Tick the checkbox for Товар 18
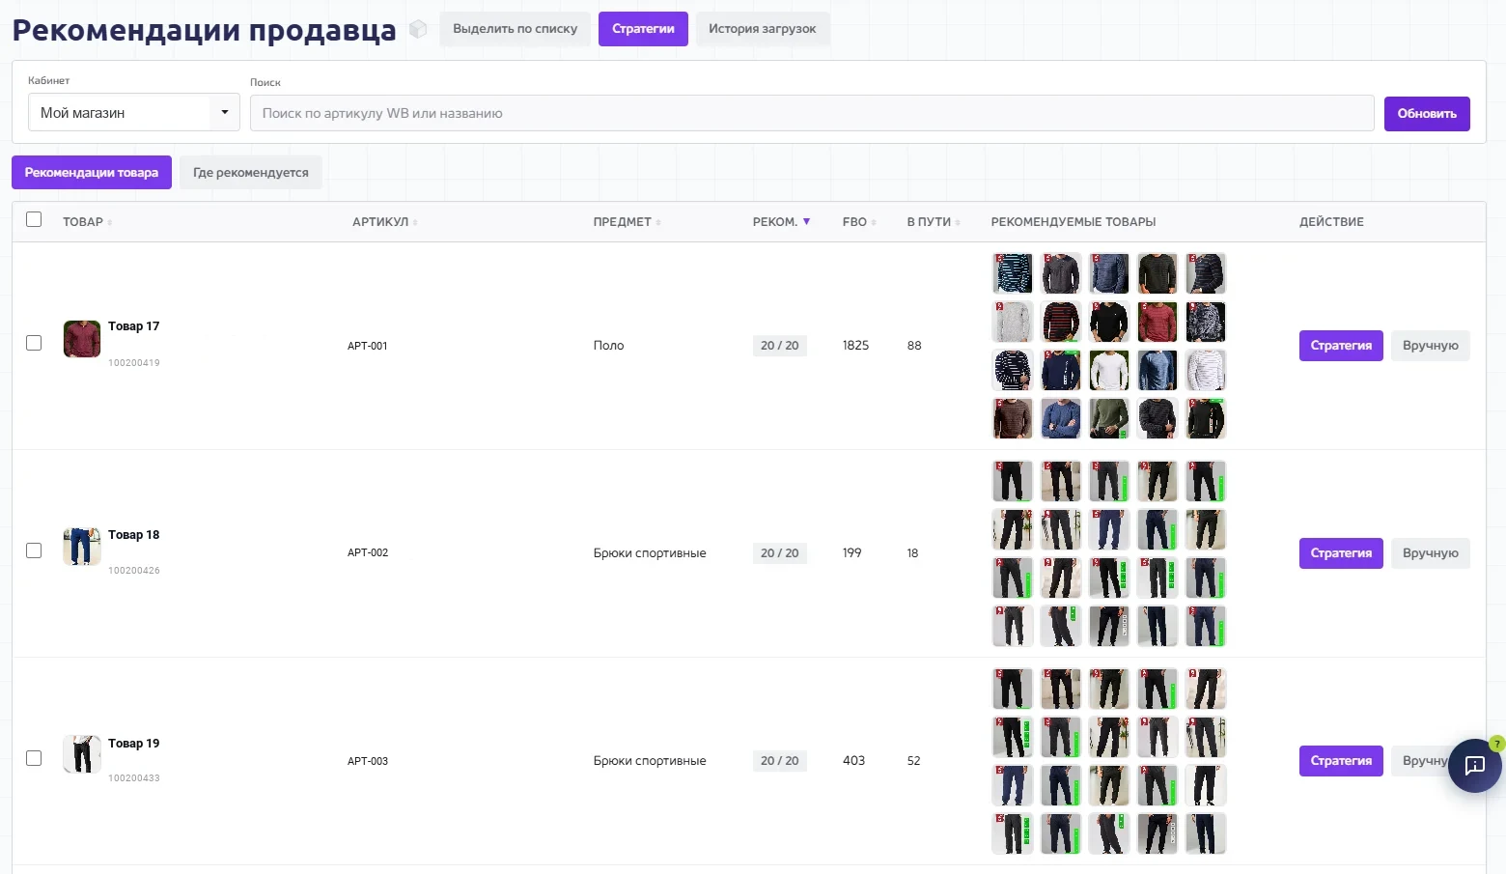Screen dimensions: 1506x874 (x=34, y=550)
